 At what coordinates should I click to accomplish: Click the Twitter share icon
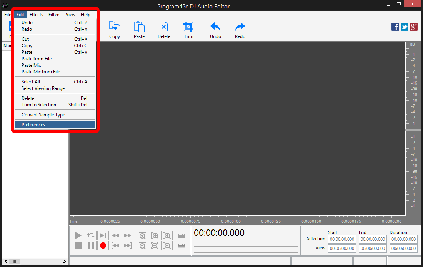coord(404,27)
